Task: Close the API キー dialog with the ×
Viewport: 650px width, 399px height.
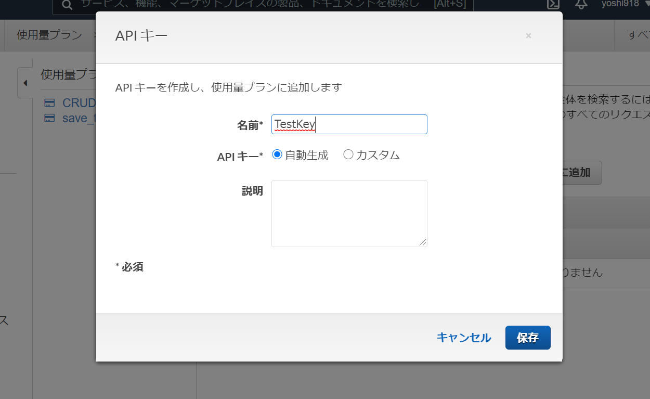Action: [x=528, y=36]
